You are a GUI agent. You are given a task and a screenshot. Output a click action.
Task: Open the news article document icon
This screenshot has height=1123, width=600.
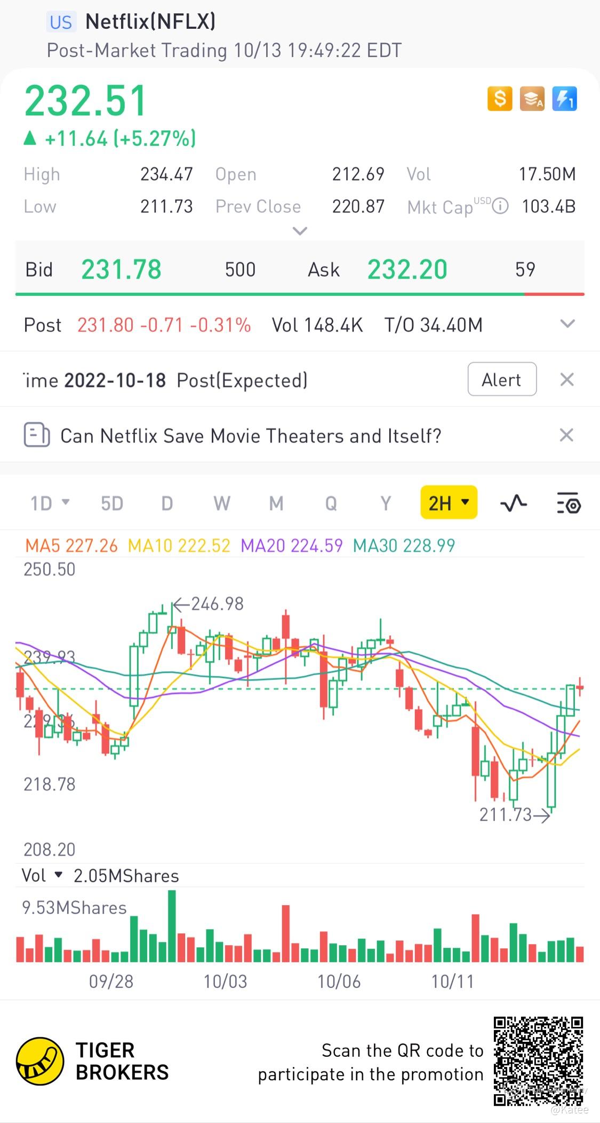[37, 435]
